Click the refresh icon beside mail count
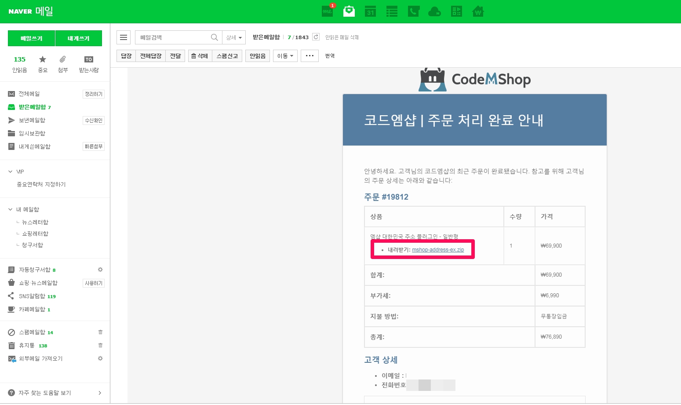Viewport: 681px width, 405px height. (316, 37)
